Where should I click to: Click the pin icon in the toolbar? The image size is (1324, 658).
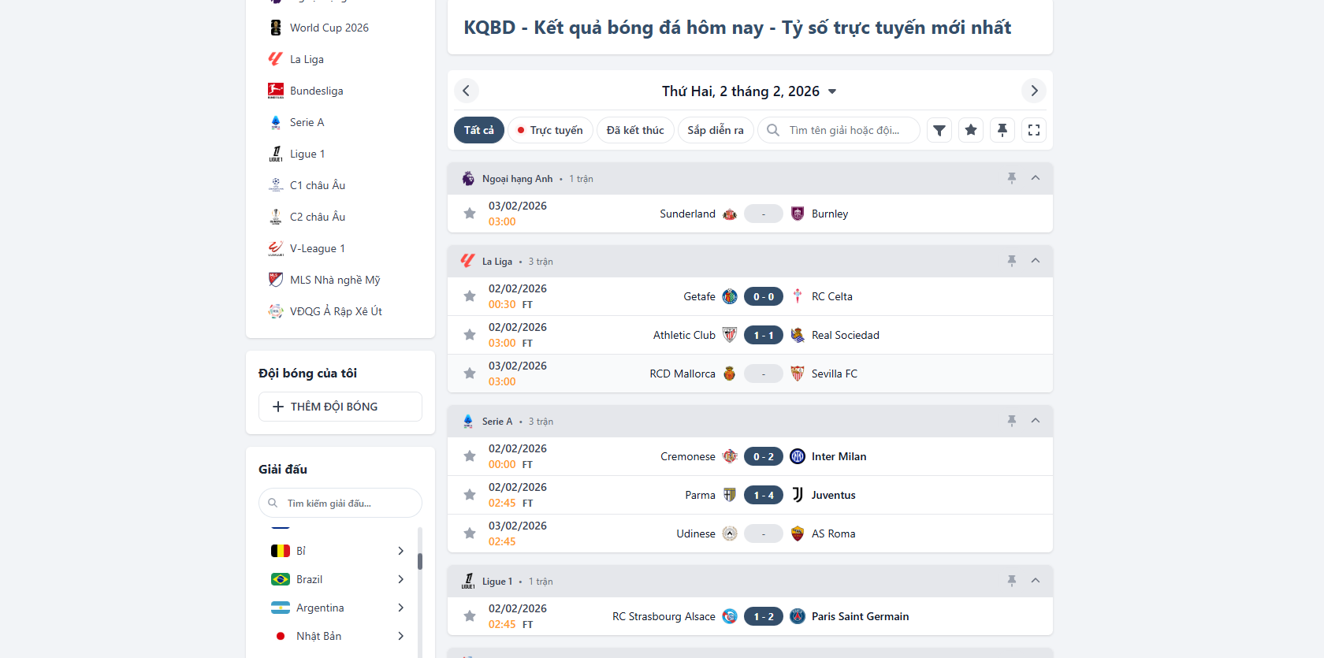[x=1002, y=130]
